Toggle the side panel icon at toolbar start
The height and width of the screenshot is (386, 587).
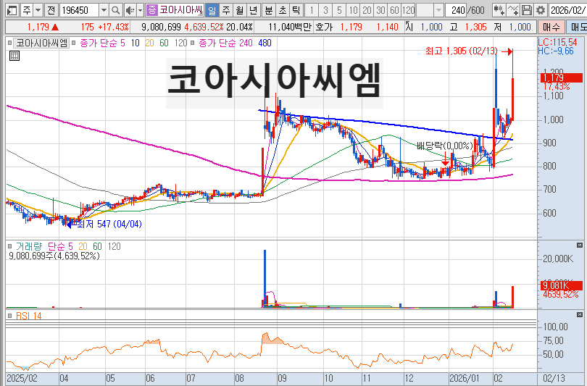pos(12,10)
